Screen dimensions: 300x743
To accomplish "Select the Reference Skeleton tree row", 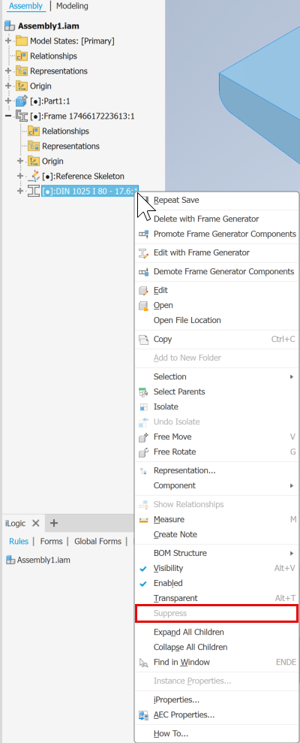I will [x=82, y=177].
